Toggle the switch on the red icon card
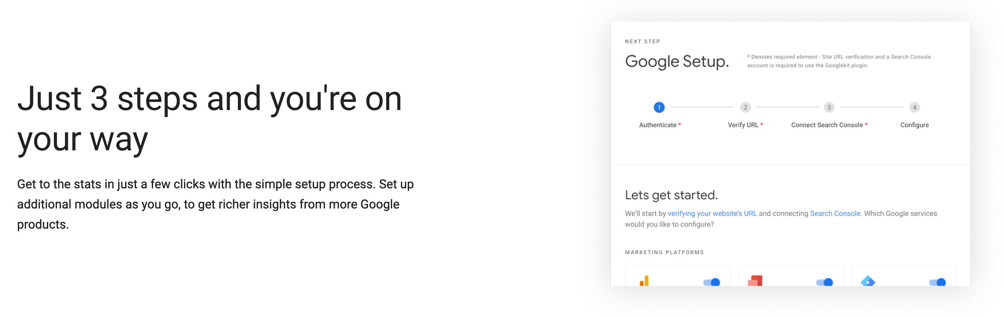 pyautogui.click(x=824, y=282)
